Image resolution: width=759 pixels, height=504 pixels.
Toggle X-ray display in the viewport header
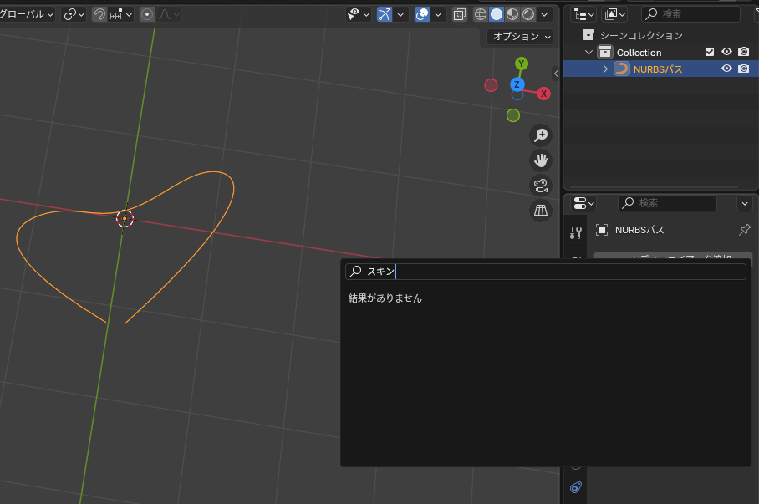pyautogui.click(x=460, y=14)
